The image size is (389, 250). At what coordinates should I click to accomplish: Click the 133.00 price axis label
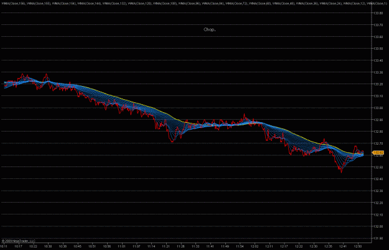click(378, 108)
